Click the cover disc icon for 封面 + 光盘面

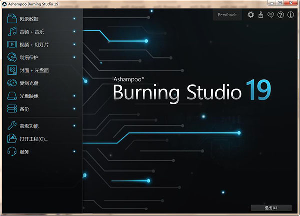12,70
